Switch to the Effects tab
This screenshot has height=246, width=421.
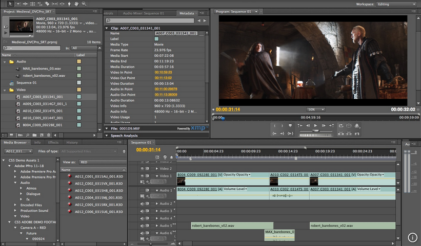pyautogui.click(x=53, y=143)
